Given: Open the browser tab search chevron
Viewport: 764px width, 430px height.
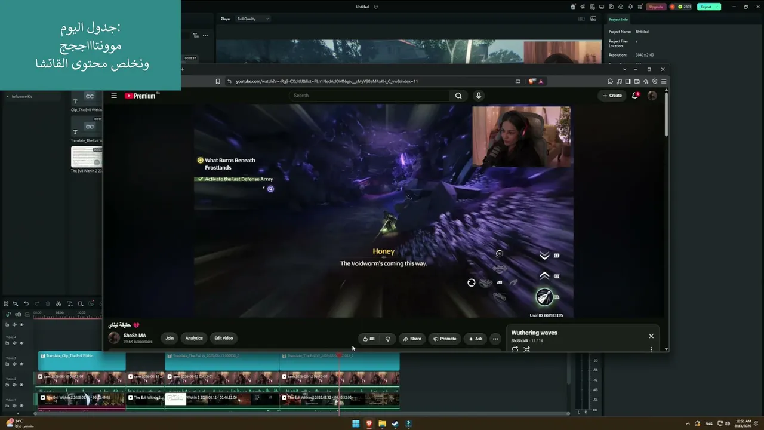Looking at the screenshot, I should (x=625, y=69).
